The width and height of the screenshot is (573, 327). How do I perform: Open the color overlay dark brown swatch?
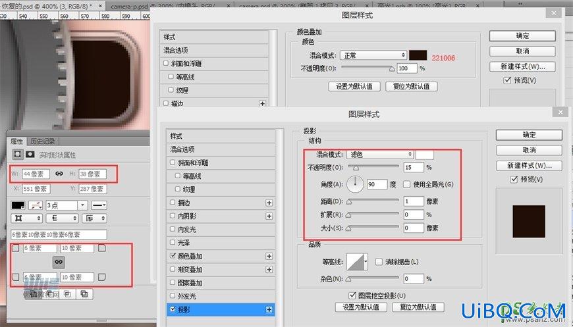point(418,55)
